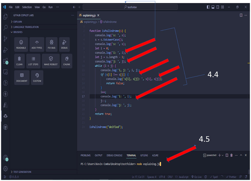Screen dimensions: 251x181
Task: Expand the Language Translation section
Action: [x=43, y=27]
